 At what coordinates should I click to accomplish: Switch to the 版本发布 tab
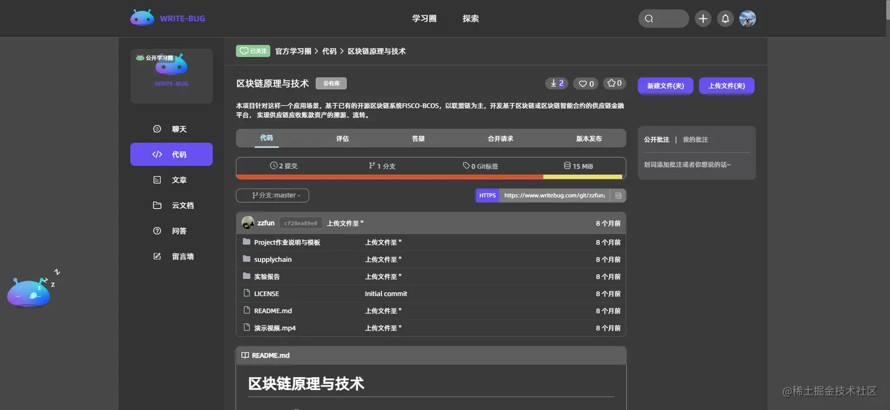tap(589, 139)
